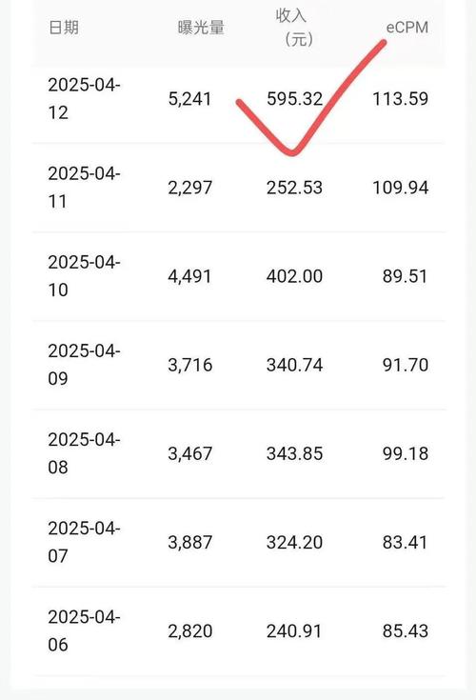The width and height of the screenshot is (476, 700).
Task: Click income value 402.00
Action: point(294,276)
